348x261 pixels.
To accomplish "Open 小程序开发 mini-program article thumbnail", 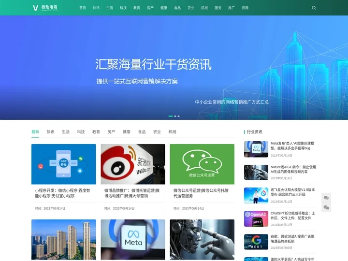I will tap(64, 164).
